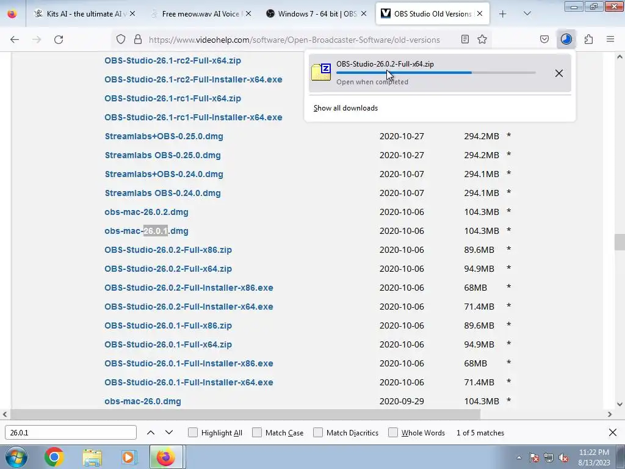625x469 pixels.
Task: Open the network tray icon
Action: click(x=549, y=457)
